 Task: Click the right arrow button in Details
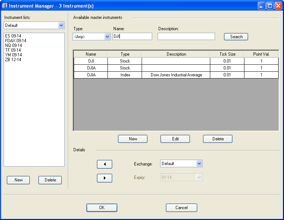(x=104, y=178)
